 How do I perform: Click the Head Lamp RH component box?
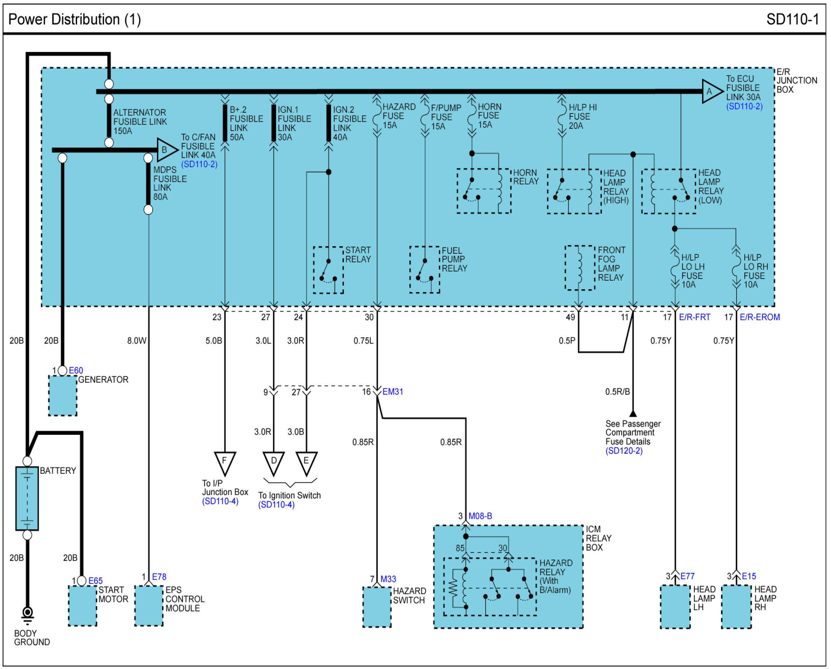tap(736, 607)
